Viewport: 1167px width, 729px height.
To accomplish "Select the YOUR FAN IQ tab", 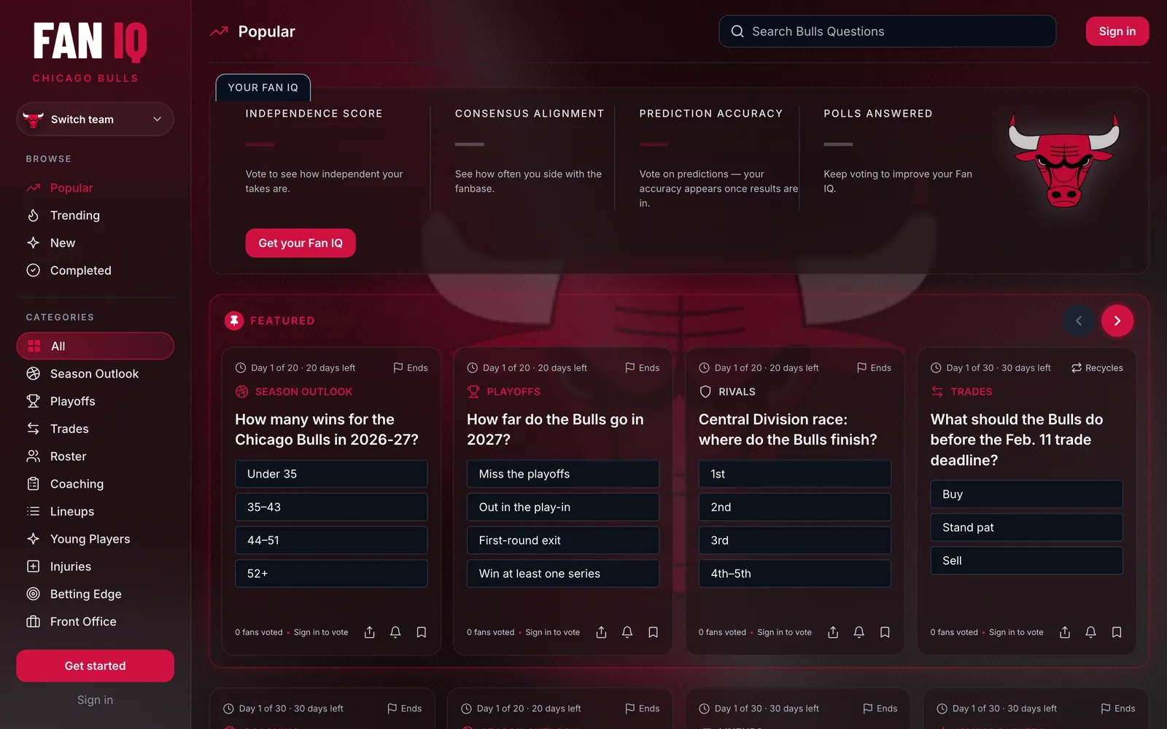I will coord(263,87).
